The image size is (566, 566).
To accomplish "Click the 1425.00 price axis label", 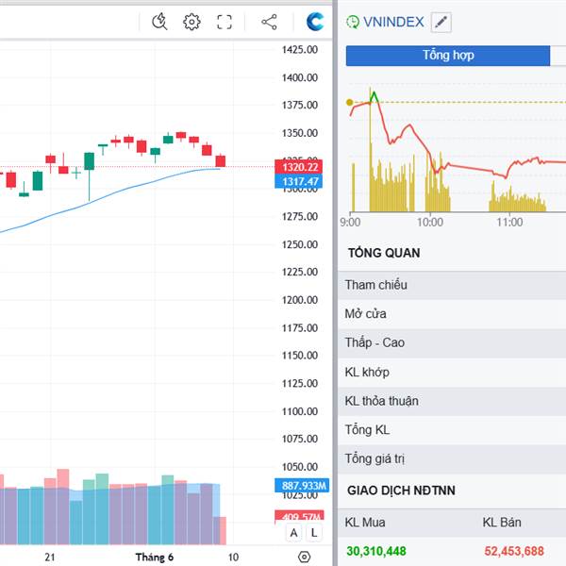I will (300, 49).
